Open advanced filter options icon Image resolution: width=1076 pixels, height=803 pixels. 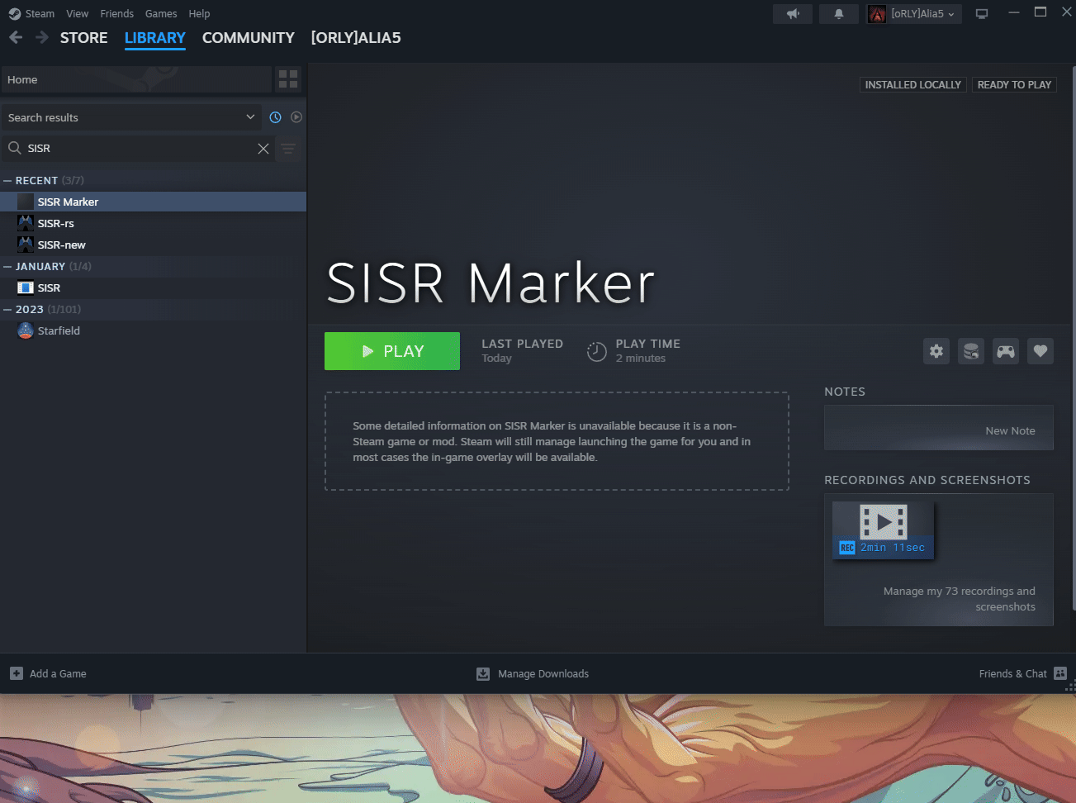[x=288, y=149]
